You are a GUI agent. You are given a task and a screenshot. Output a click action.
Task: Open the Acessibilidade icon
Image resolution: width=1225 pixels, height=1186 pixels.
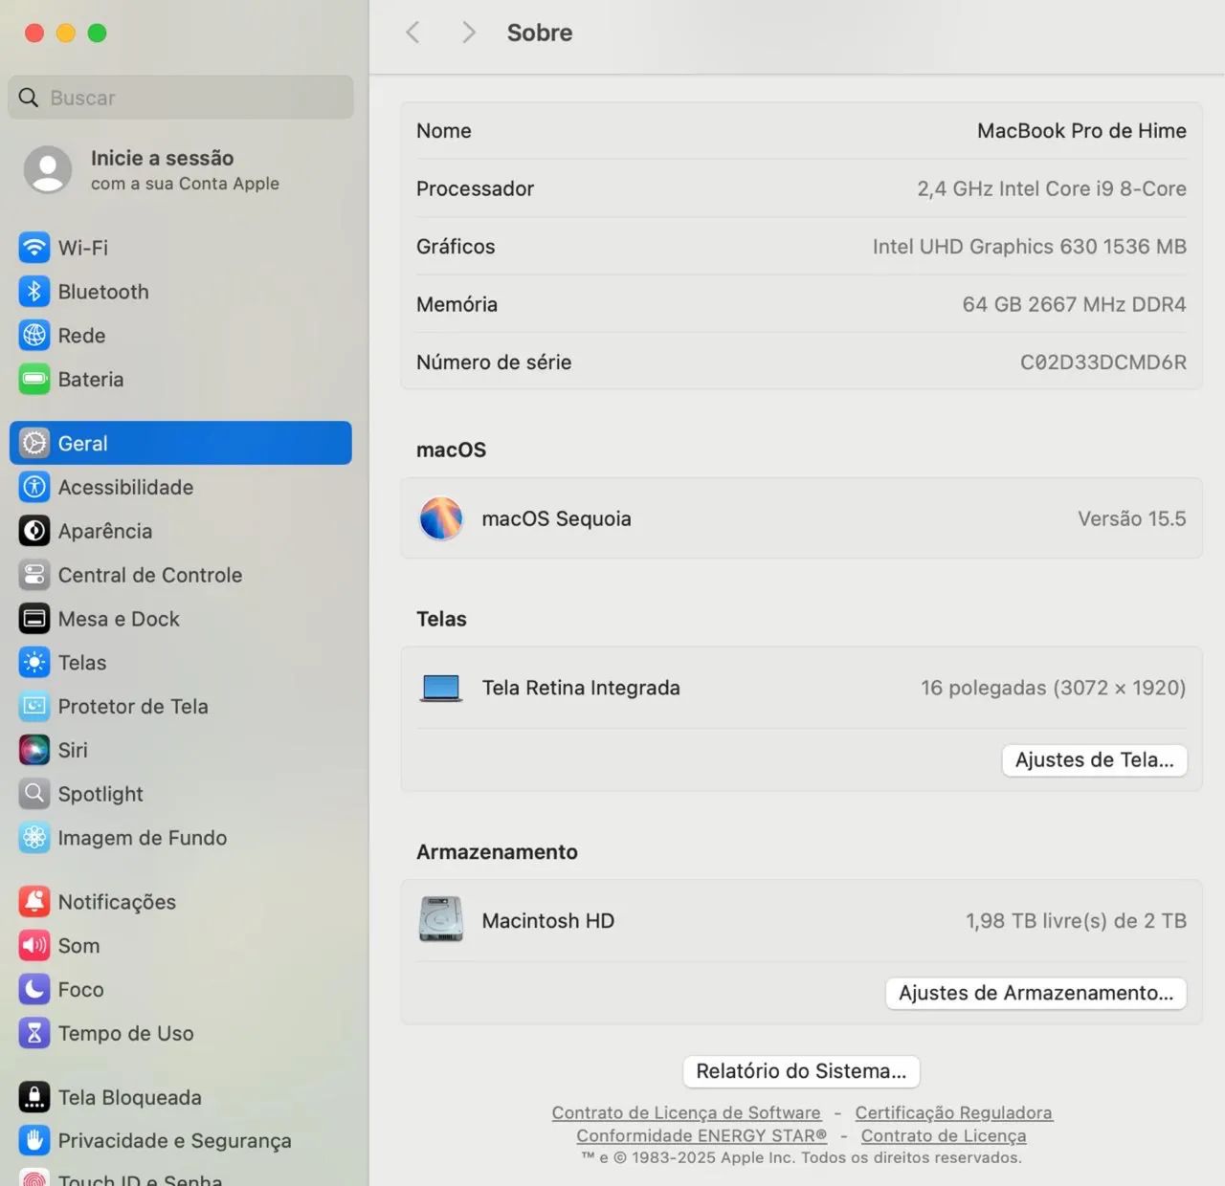(x=34, y=487)
